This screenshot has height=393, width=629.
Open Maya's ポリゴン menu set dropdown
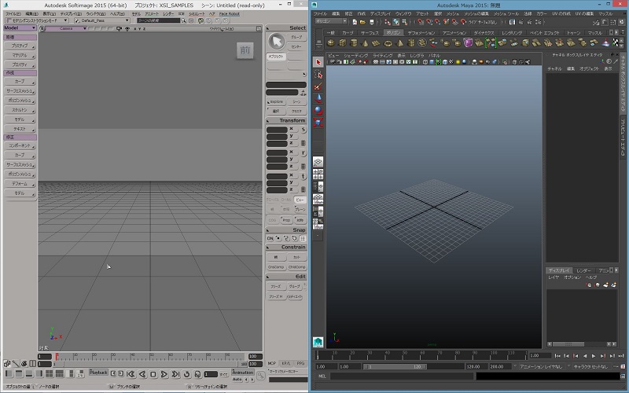(331, 21)
